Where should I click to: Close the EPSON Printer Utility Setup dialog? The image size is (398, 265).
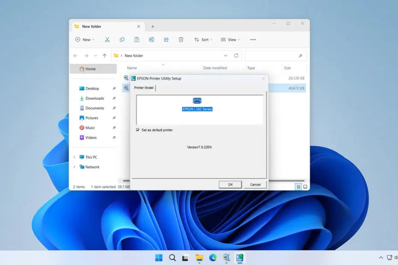coord(263,79)
